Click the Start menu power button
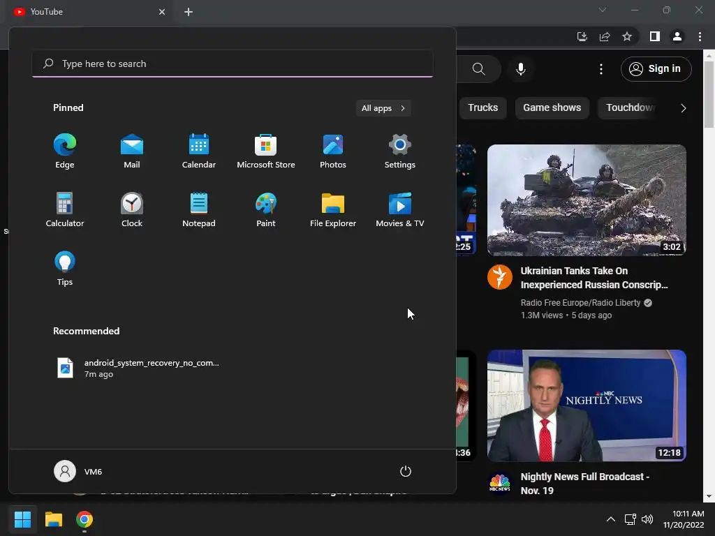The height and width of the screenshot is (536, 715). point(406,471)
